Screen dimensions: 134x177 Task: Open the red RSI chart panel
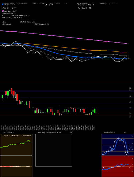(x=118, y=166)
